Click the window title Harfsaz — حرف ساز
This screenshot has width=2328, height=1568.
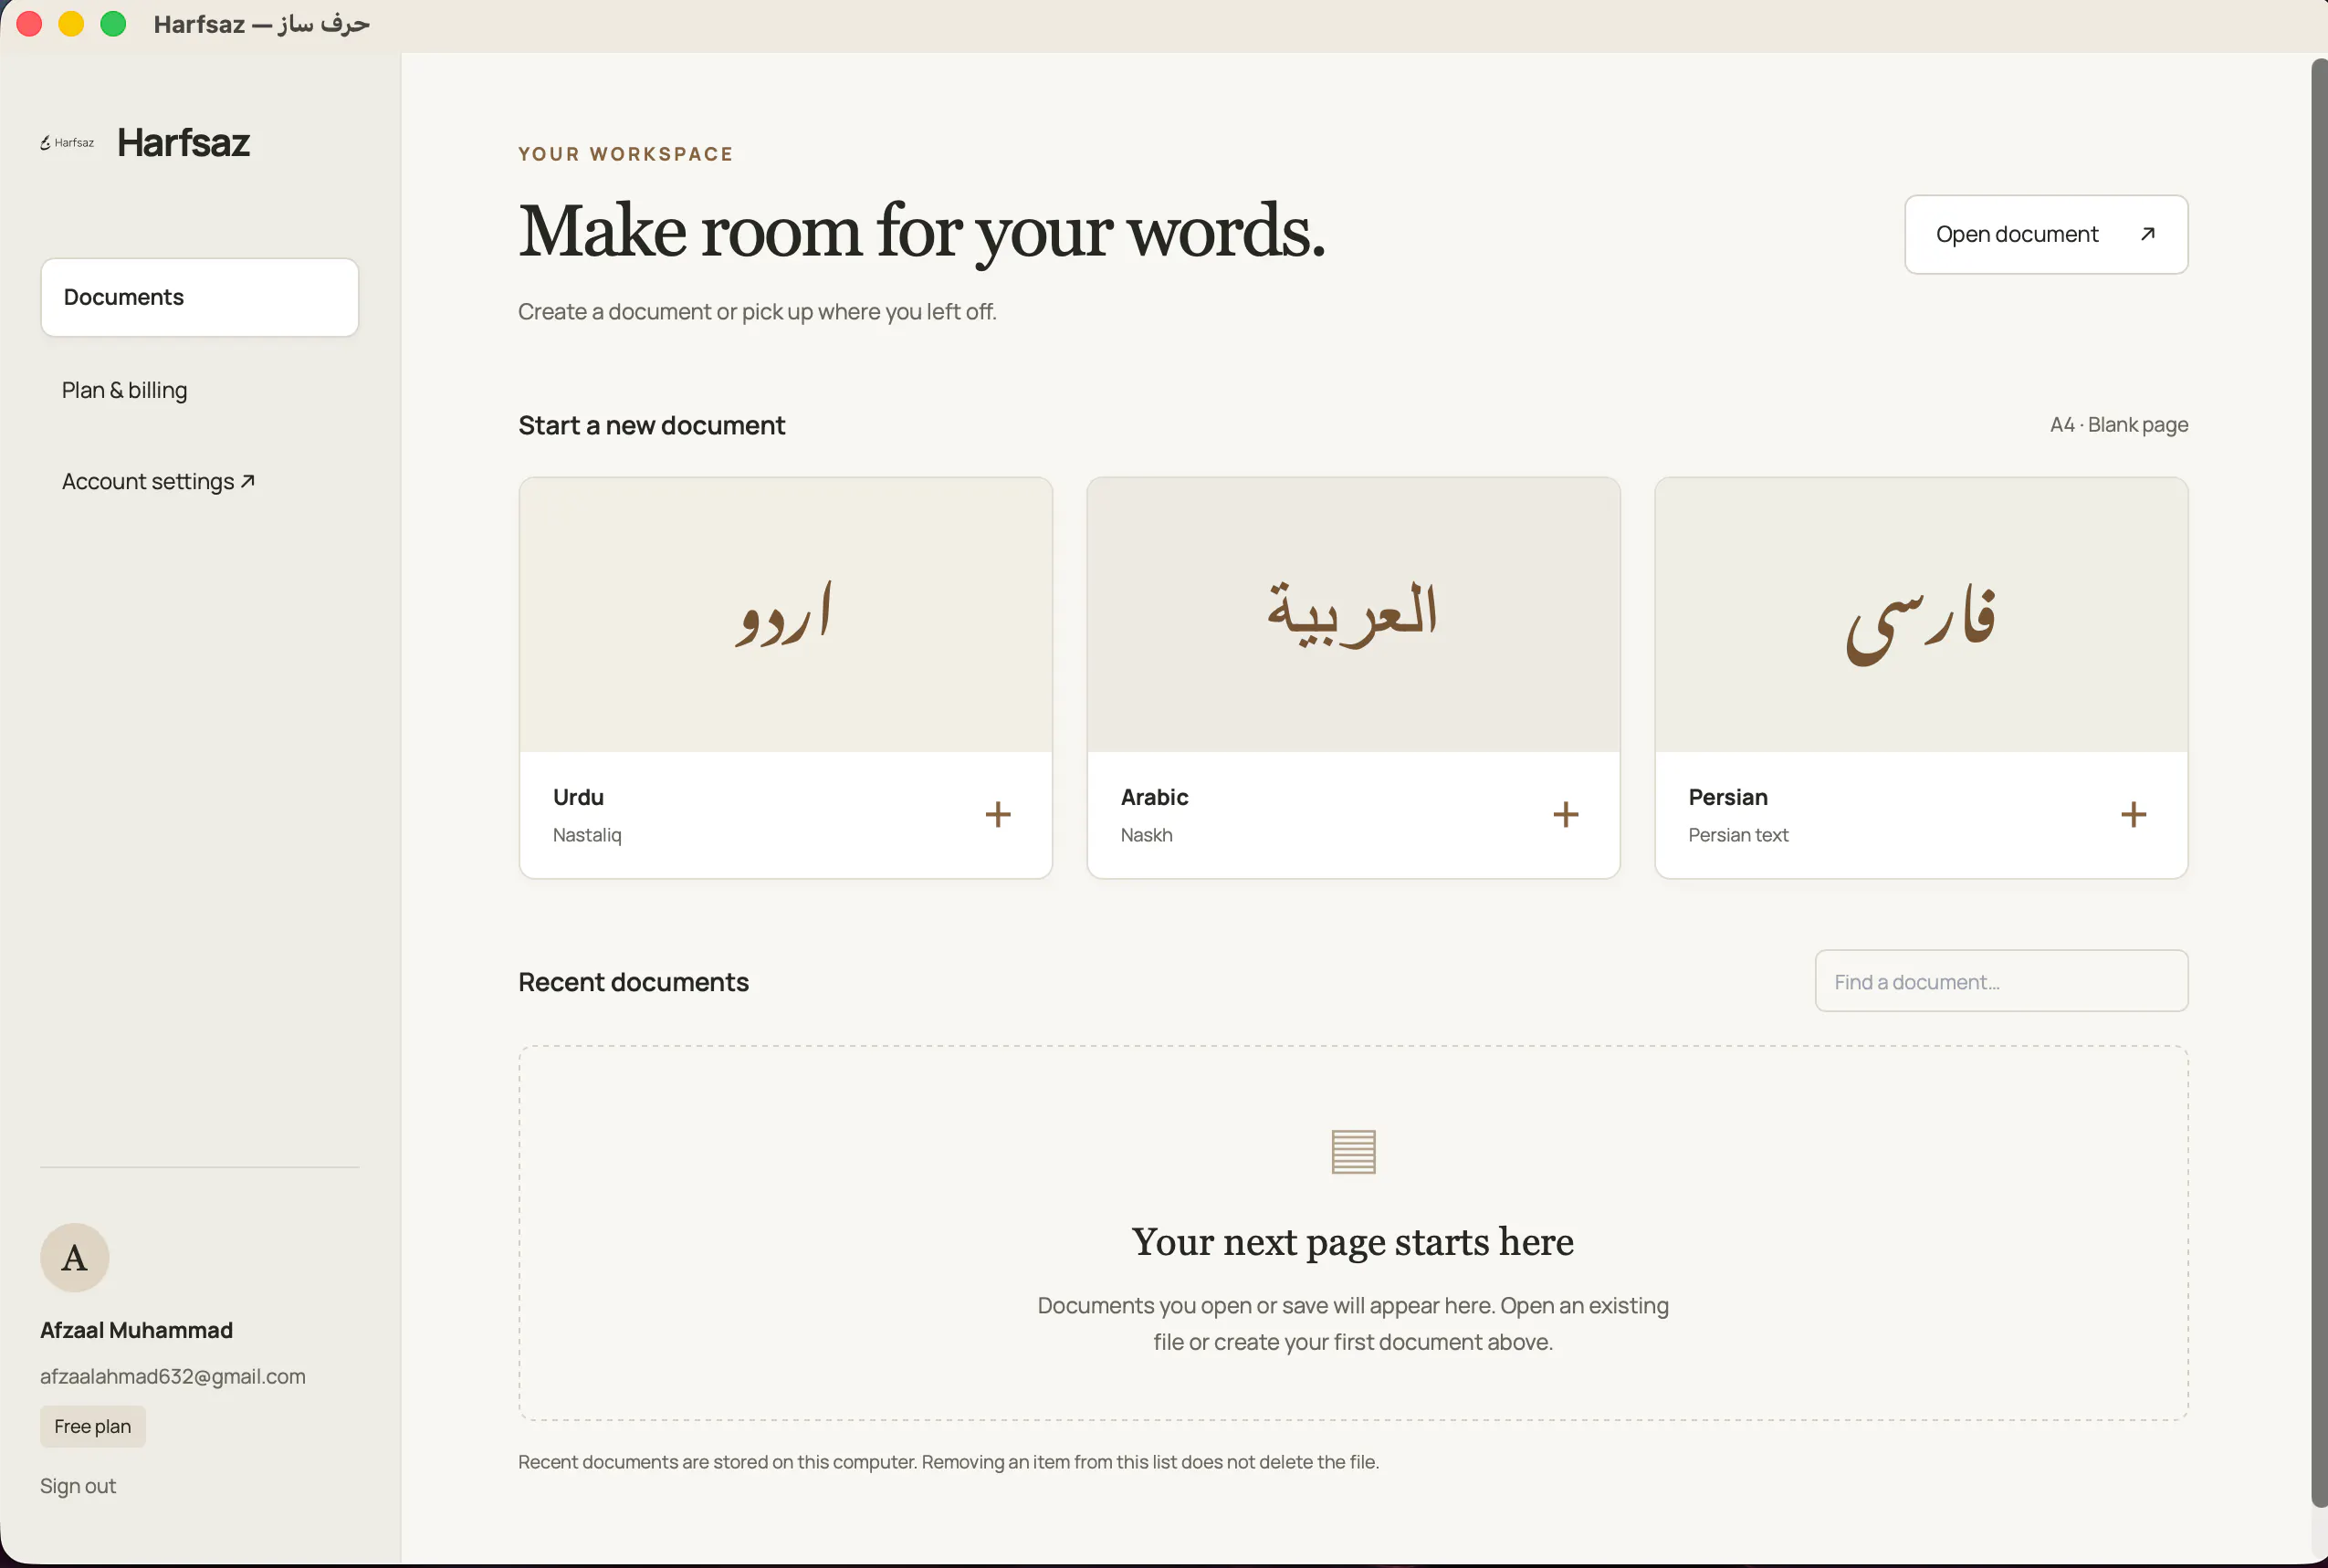[x=262, y=24]
